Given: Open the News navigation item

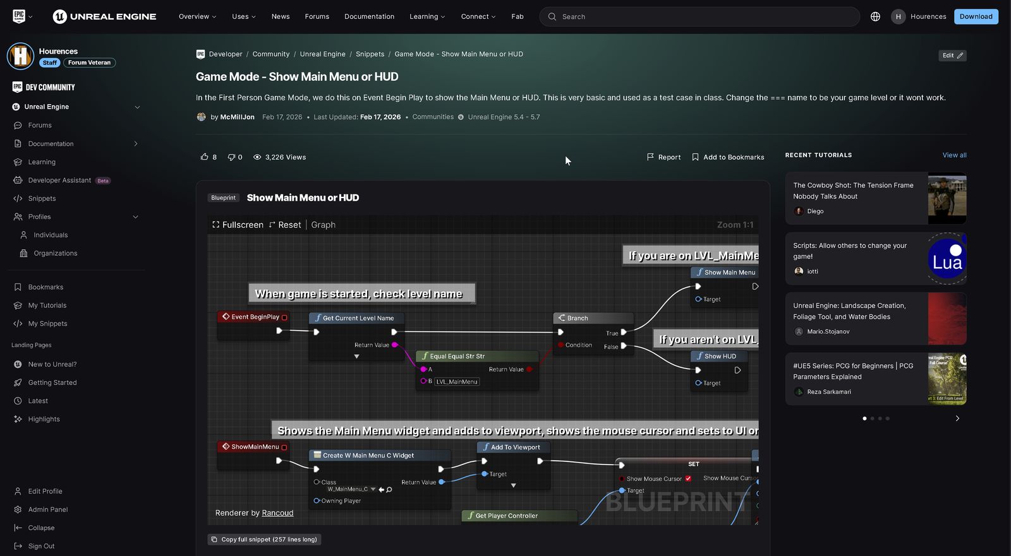Looking at the screenshot, I should click(281, 16).
